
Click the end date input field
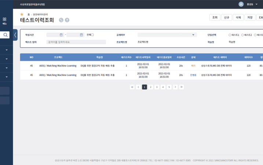(x=75, y=35)
